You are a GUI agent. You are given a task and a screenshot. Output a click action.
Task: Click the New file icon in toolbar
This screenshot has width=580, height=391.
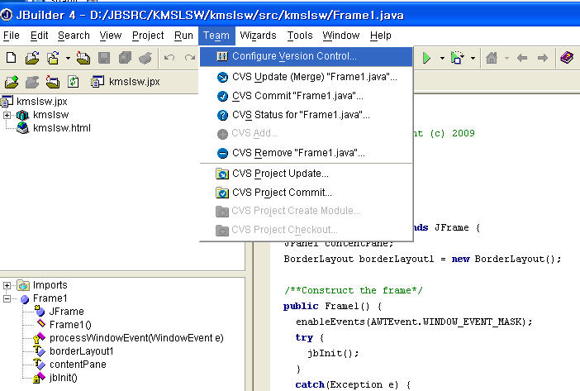[x=11, y=58]
